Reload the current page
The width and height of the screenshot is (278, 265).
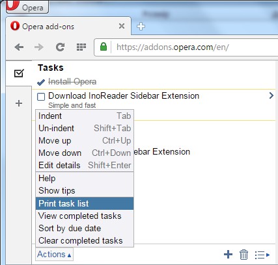tap(60, 47)
